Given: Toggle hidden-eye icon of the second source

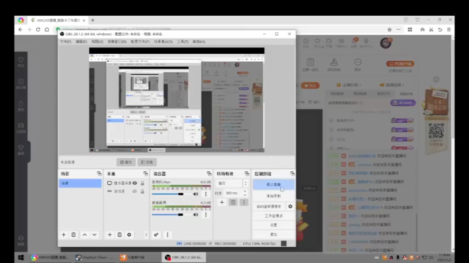Looking at the screenshot, I should click(x=135, y=191).
